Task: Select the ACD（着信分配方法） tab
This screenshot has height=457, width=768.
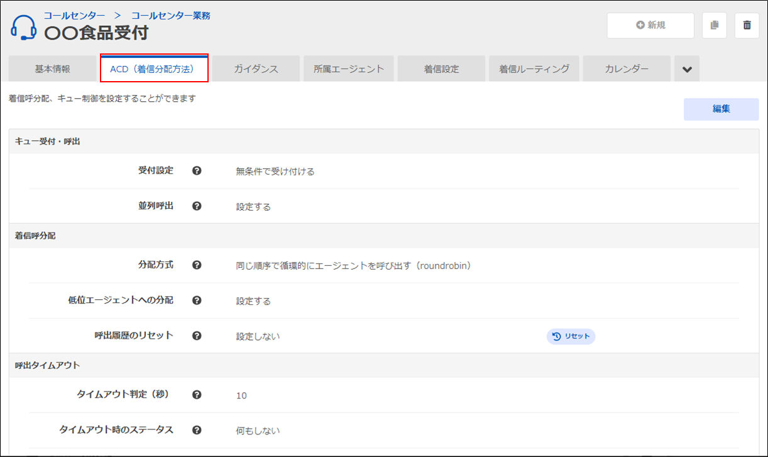Action: click(x=154, y=69)
